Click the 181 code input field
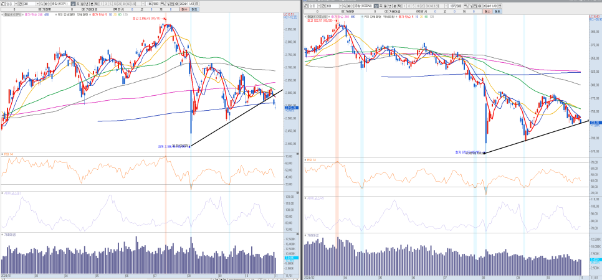Image resolution: width=602 pixels, height=280 pixels. pyautogui.click(x=333, y=6)
